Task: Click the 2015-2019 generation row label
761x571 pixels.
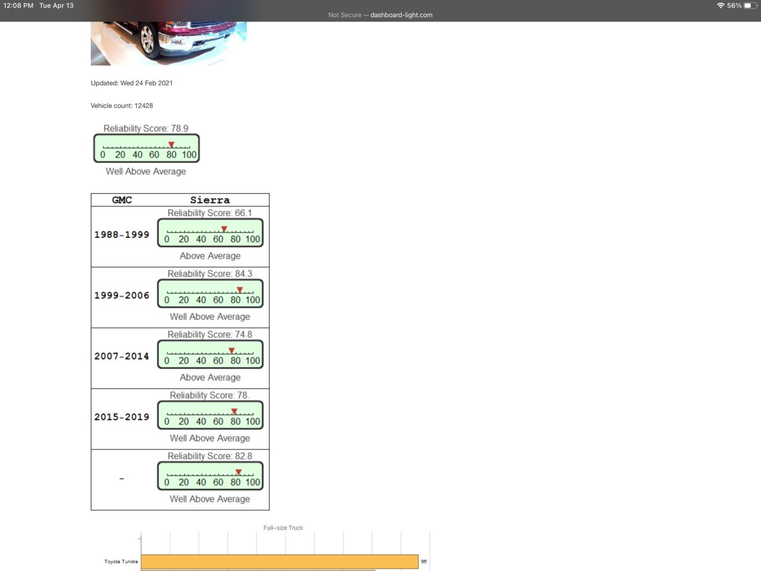Action: coord(121,417)
